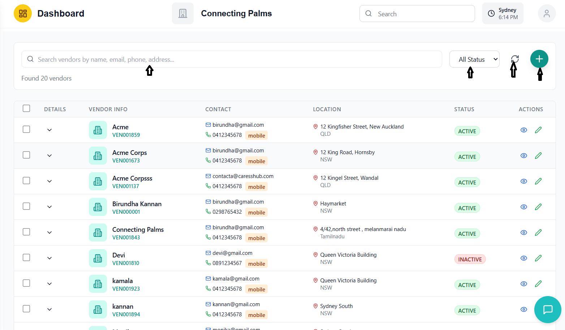The image size is (565, 330).
Task: Expand the details chevron for kamala
Action: tap(49, 283)
